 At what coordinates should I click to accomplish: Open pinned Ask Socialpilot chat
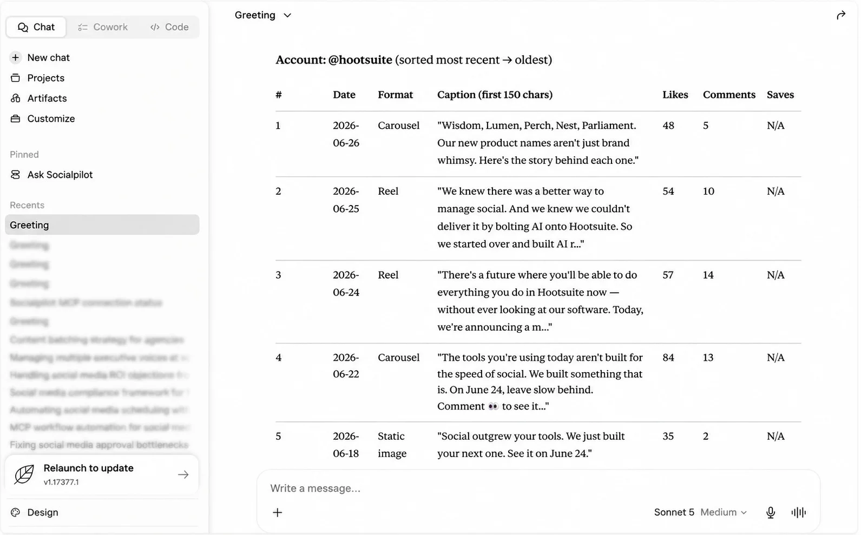(x=60, y=175)
